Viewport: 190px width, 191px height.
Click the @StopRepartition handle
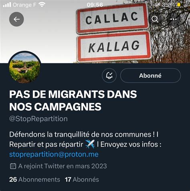coord(38,119)
